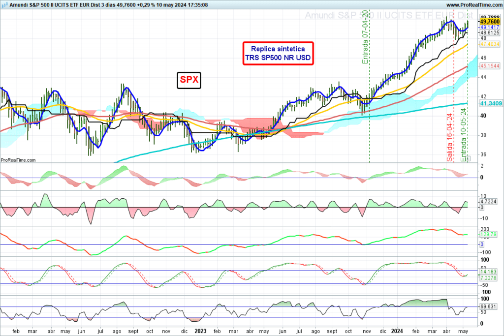
Task: Click the 14,183 oscillator value label
Action: pyautogui.click(x=488, y=272)
